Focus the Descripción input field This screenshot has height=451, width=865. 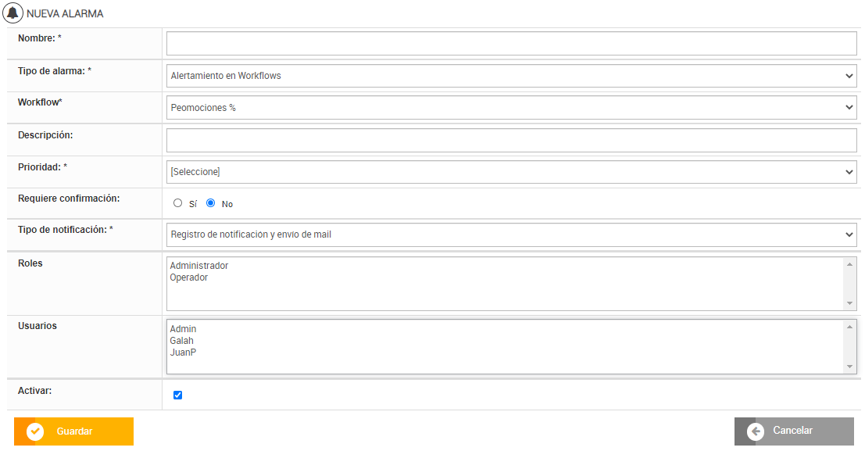(511, 141)
